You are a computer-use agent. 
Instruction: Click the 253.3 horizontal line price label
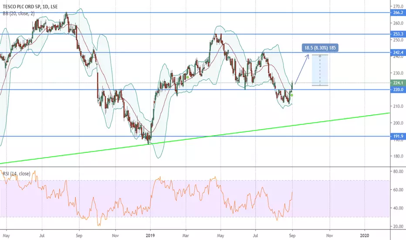click(x=398, y=34)
